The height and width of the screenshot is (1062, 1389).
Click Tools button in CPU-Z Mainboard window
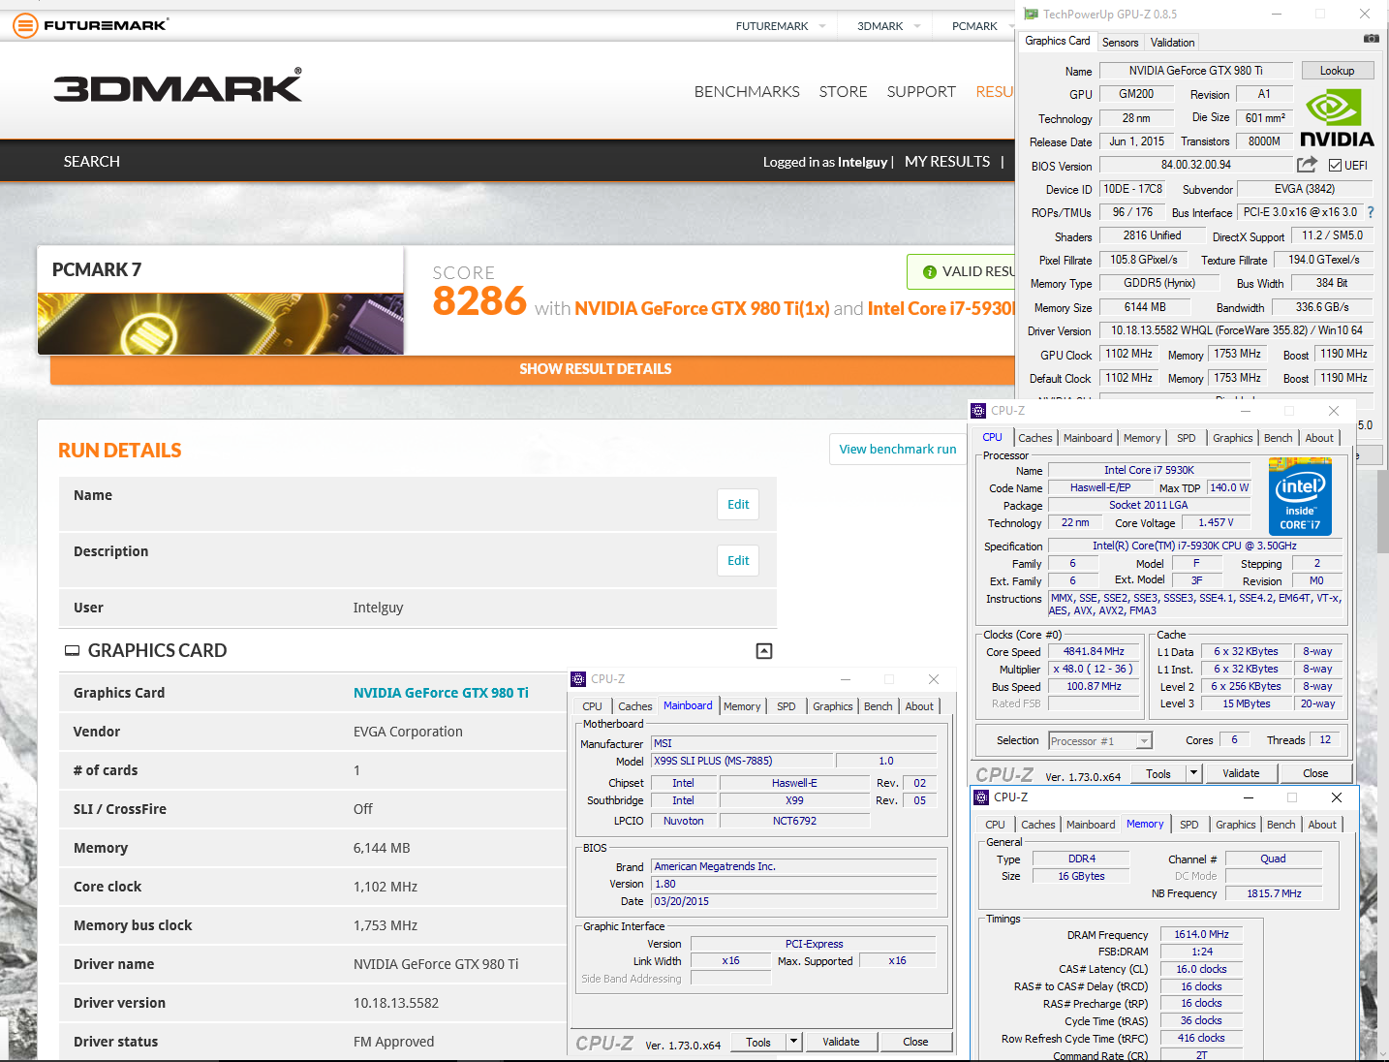pyautogui.click(x=758, y=1042)
